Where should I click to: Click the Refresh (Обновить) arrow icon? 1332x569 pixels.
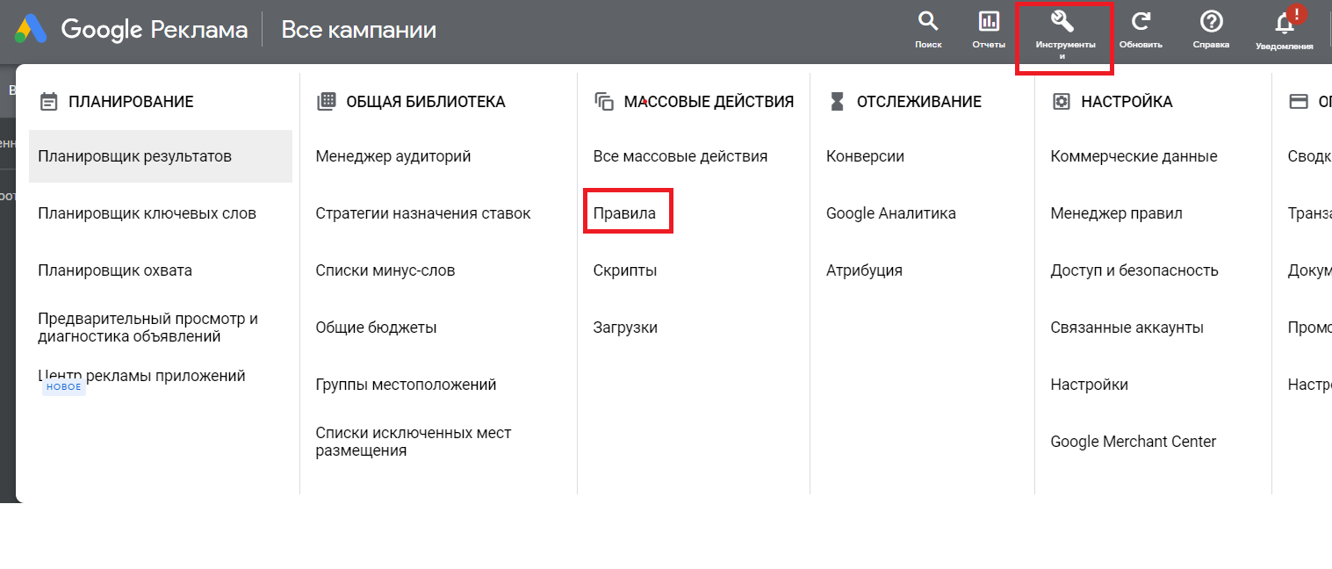pos(1141,21)
